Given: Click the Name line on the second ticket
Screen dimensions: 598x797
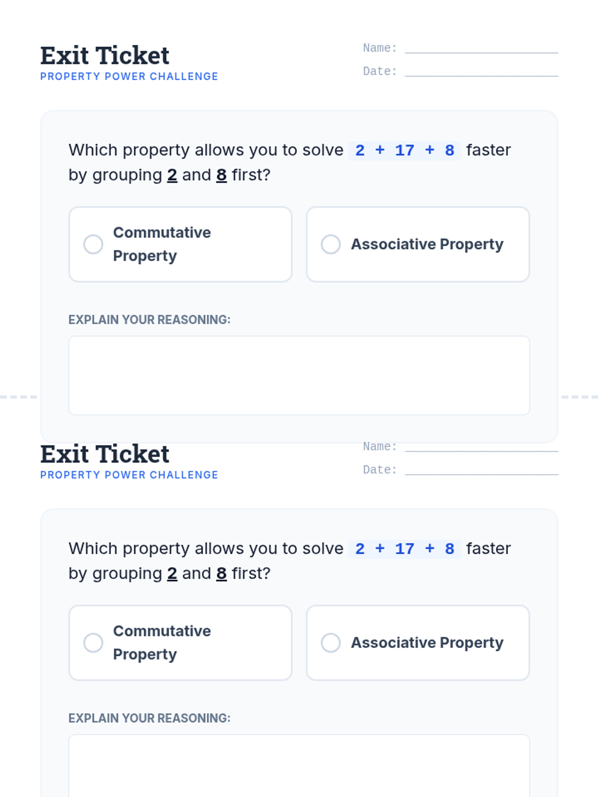Looking at the screenshot, I should 481,446.
